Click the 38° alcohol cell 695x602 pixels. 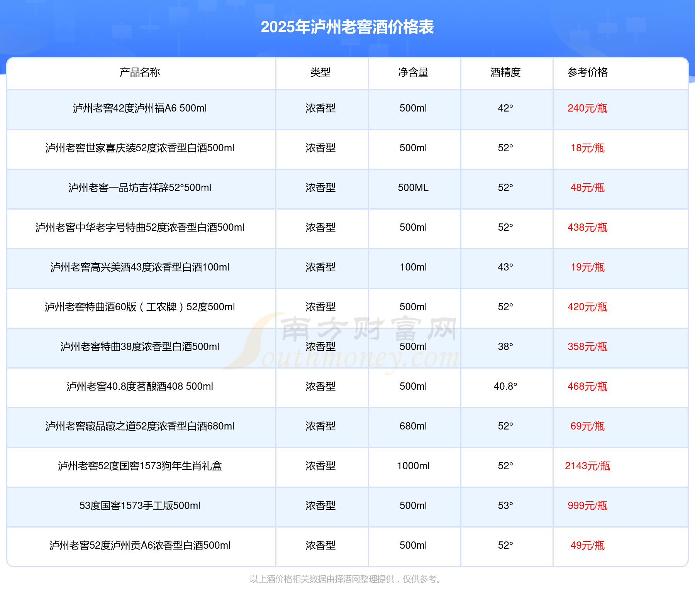click(505, 347)
